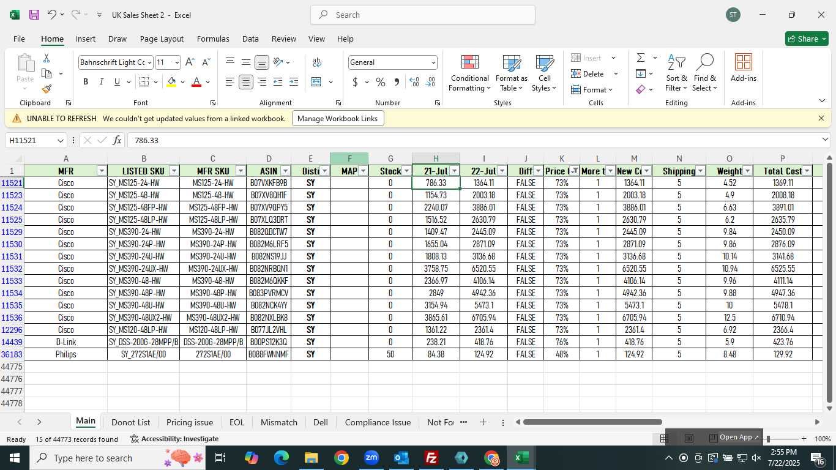
Task: Open the ASIN column filter dropdown
Action: [x=285, y=171]
